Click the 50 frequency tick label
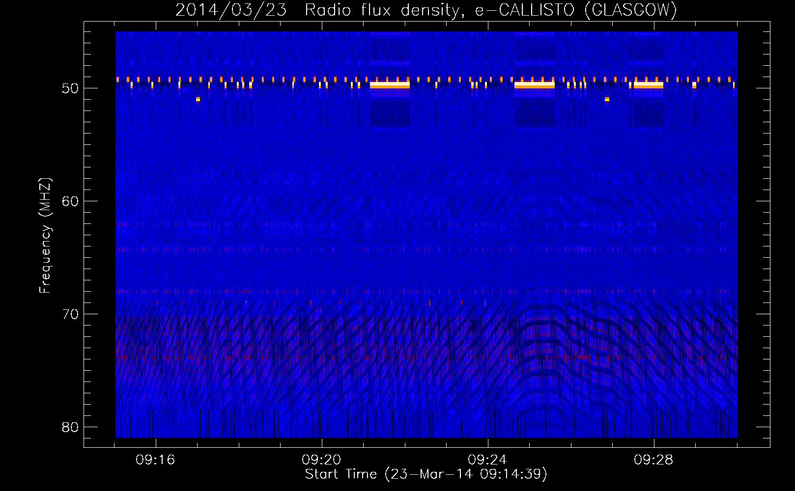This screenshot has height=491, width=795. (70, 88)
